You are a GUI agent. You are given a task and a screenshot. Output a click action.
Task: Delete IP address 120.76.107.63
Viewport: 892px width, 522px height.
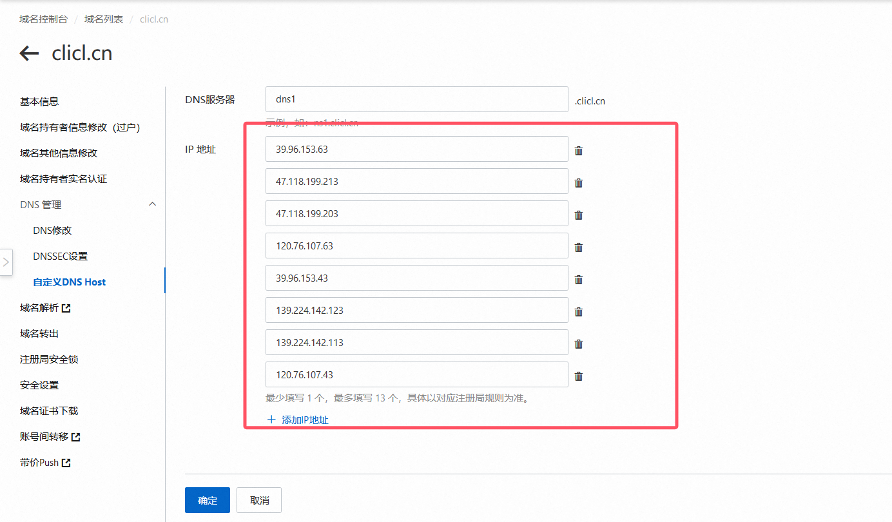[x=579, y=247]
